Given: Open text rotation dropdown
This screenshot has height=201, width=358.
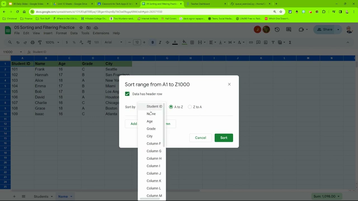Looking at the screenshot, I should coord(241,42).
